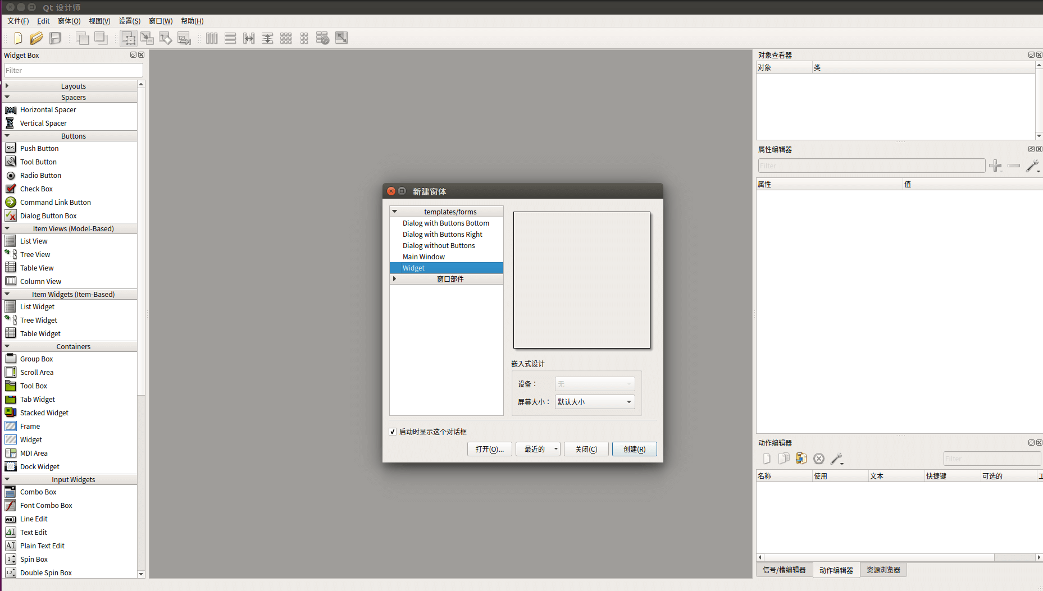Click the Lay Out in Grid icon
The image size is (1043, 591).
point(286,38)
